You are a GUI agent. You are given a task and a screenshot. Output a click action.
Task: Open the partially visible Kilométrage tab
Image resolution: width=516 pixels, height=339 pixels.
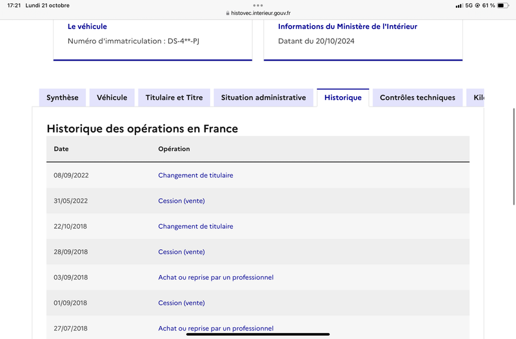tap(475, 98)
